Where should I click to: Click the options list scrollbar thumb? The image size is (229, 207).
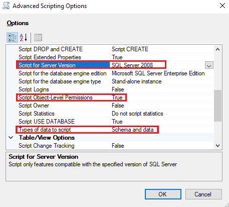(217, 106)
